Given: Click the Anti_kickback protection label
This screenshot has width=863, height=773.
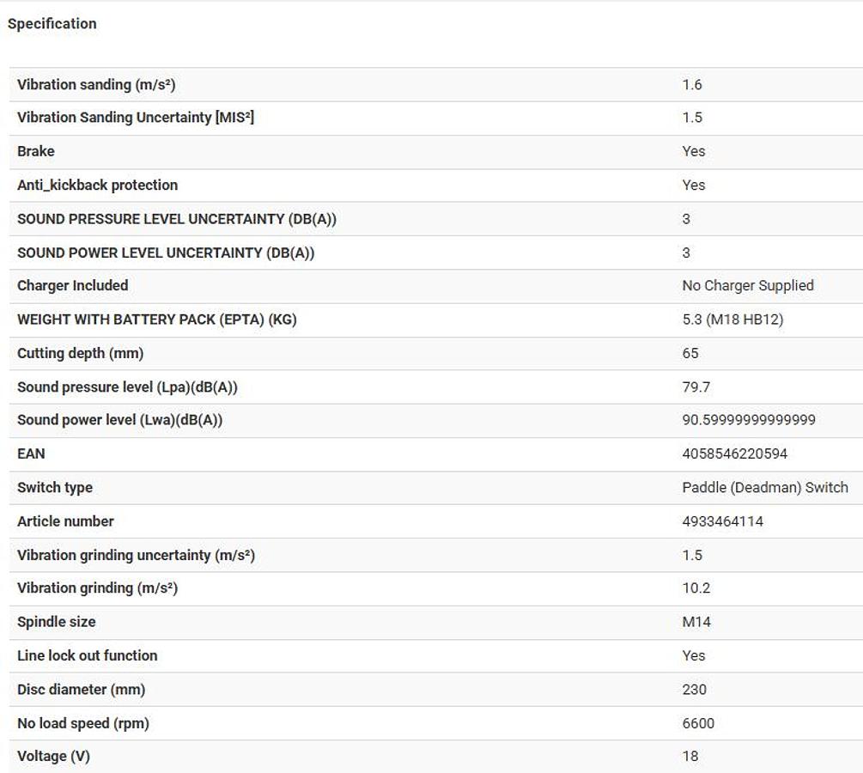Looking at the screenshot, I should 97,185.
